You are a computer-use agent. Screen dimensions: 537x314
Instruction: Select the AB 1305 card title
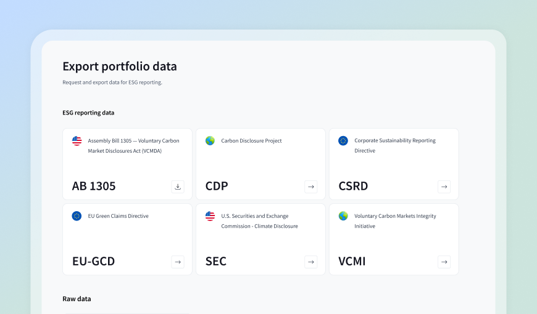point(94,186)
